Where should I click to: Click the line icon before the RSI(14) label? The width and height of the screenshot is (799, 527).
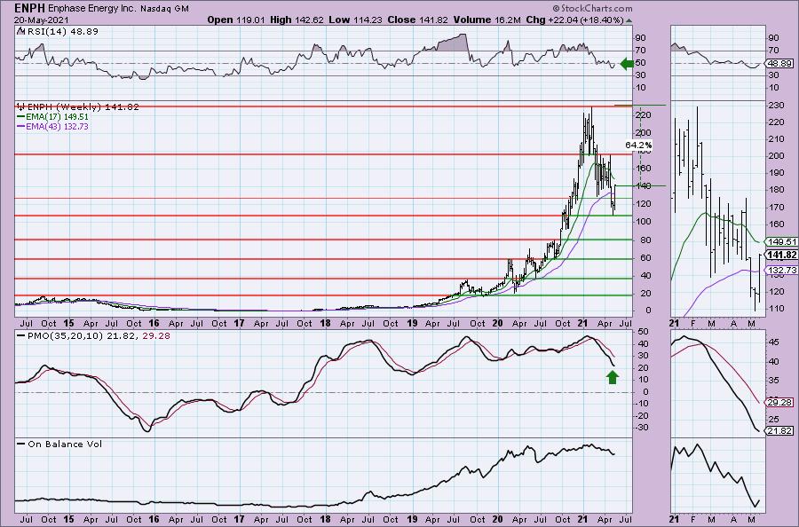20,31
